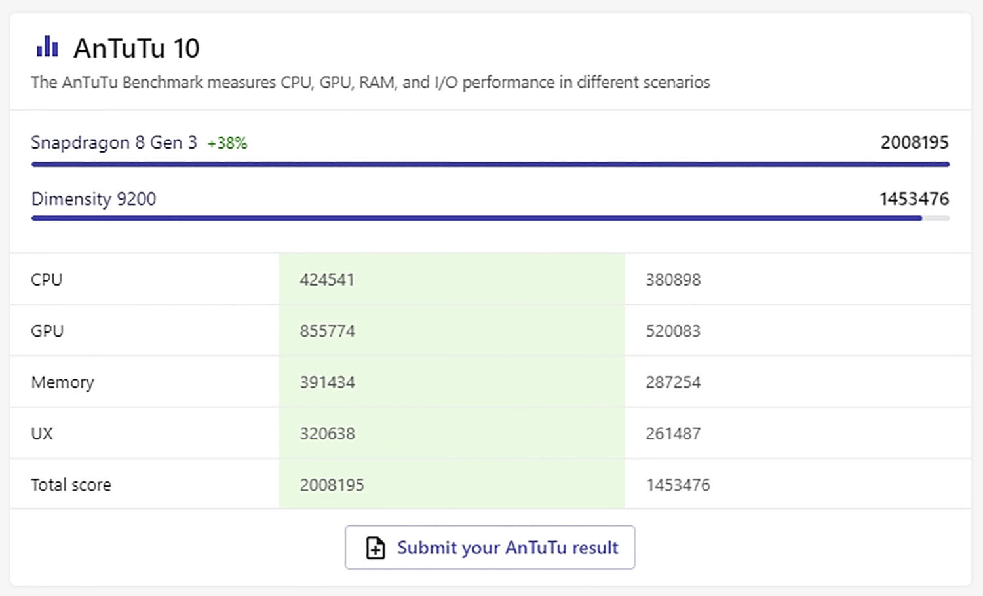Click the Snapdragon total 2008195 above bar
This screenshot has height=596, width=983.
pyautogui.click(x=914, y=142)
